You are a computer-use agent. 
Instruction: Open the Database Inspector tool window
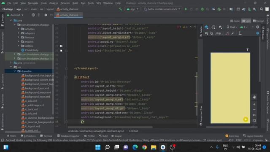(x=68, y=136)
